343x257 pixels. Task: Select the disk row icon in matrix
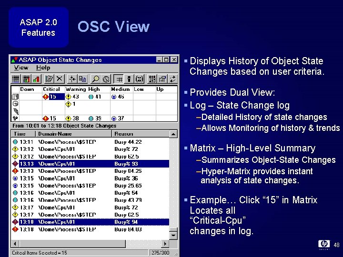(15, 104)
